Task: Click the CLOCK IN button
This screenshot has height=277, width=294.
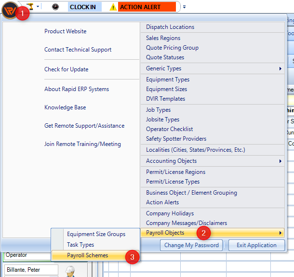Action: [84, 7]
